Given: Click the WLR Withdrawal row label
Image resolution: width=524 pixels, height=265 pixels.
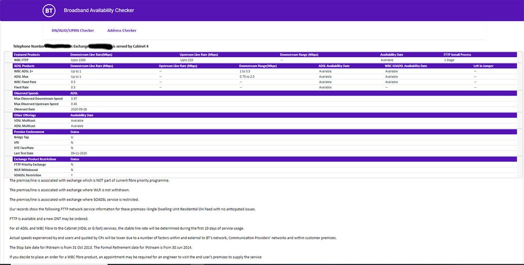Looking at the screenshot, I should (x=26, y=170).
